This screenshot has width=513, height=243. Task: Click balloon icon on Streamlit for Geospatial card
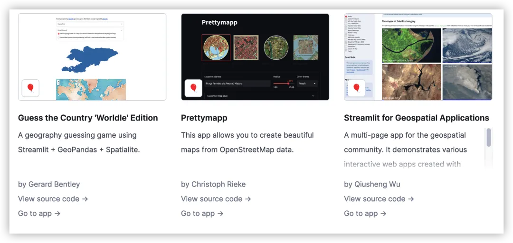click(x=356, y=88)
